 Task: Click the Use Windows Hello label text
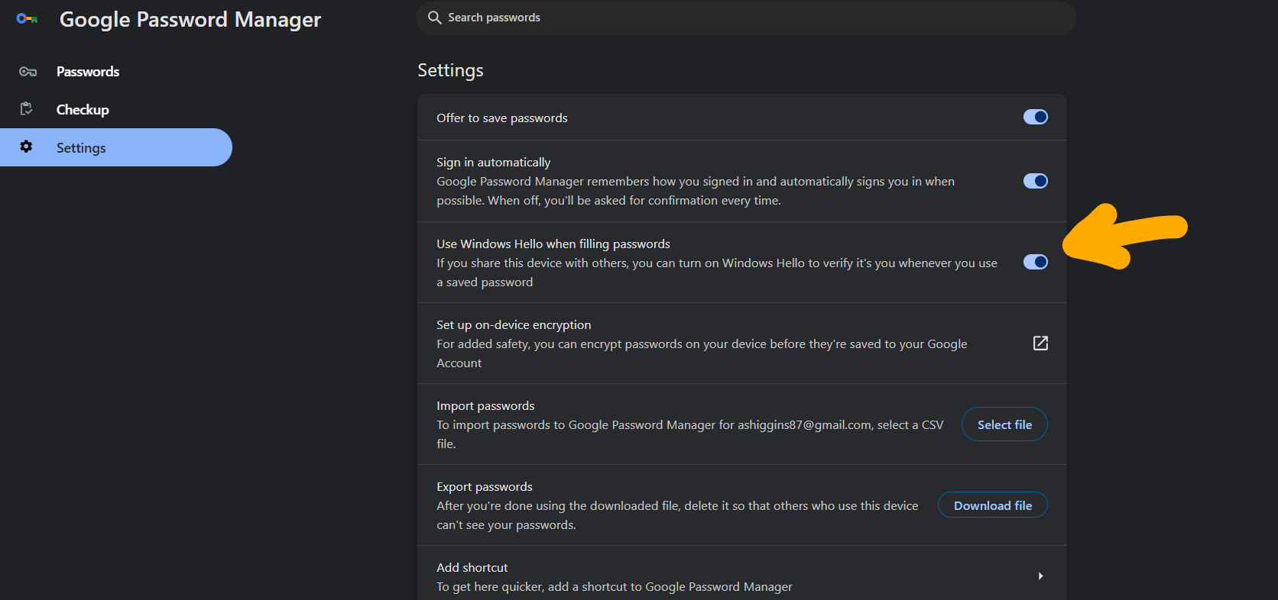coord(553,244)
